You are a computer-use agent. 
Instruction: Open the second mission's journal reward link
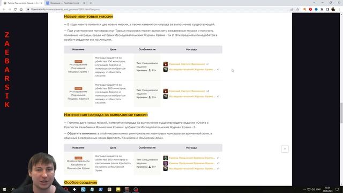click(x=192, y=96)
